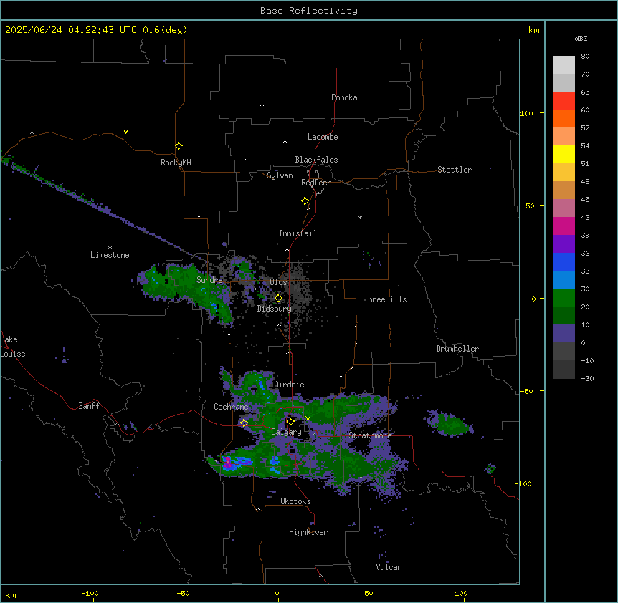
Task: Click the asterisk marker east of Innisfail
Action: point(360,217)
